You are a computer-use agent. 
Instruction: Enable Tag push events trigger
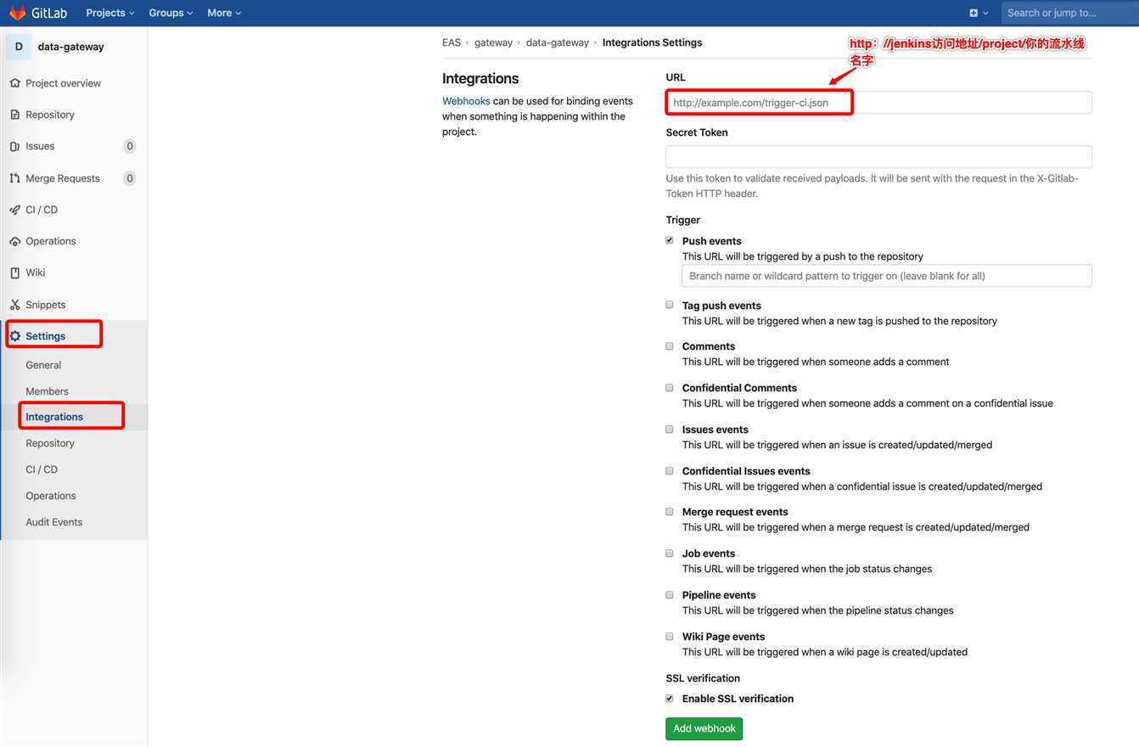(x=670, y=305)
